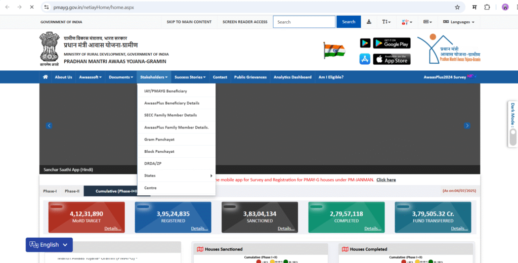
Task: Select DRDA/ZP menu entry
Action: (177, 163)
